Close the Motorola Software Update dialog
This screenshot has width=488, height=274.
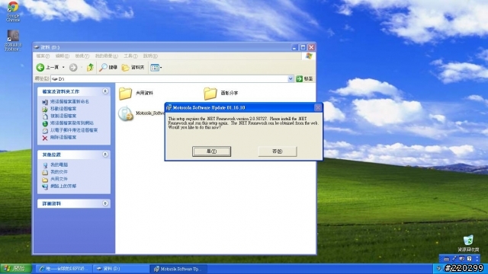pyautogui.click(x=318, y=107)
